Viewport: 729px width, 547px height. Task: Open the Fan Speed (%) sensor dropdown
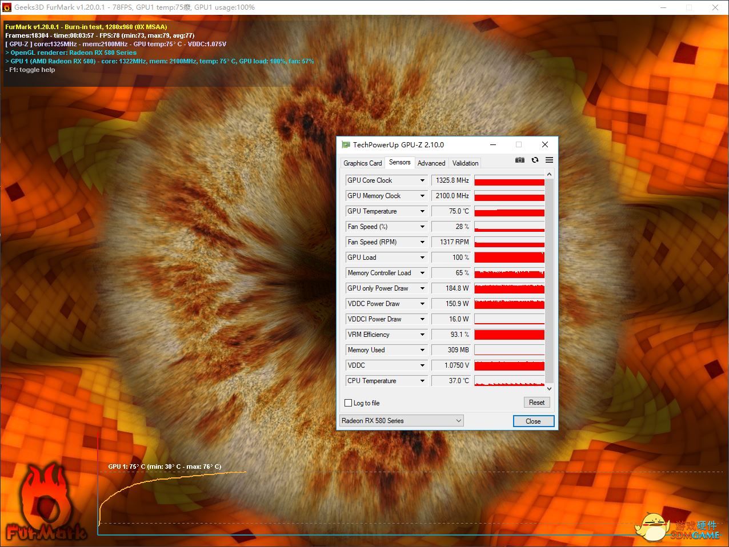point(422,227)
